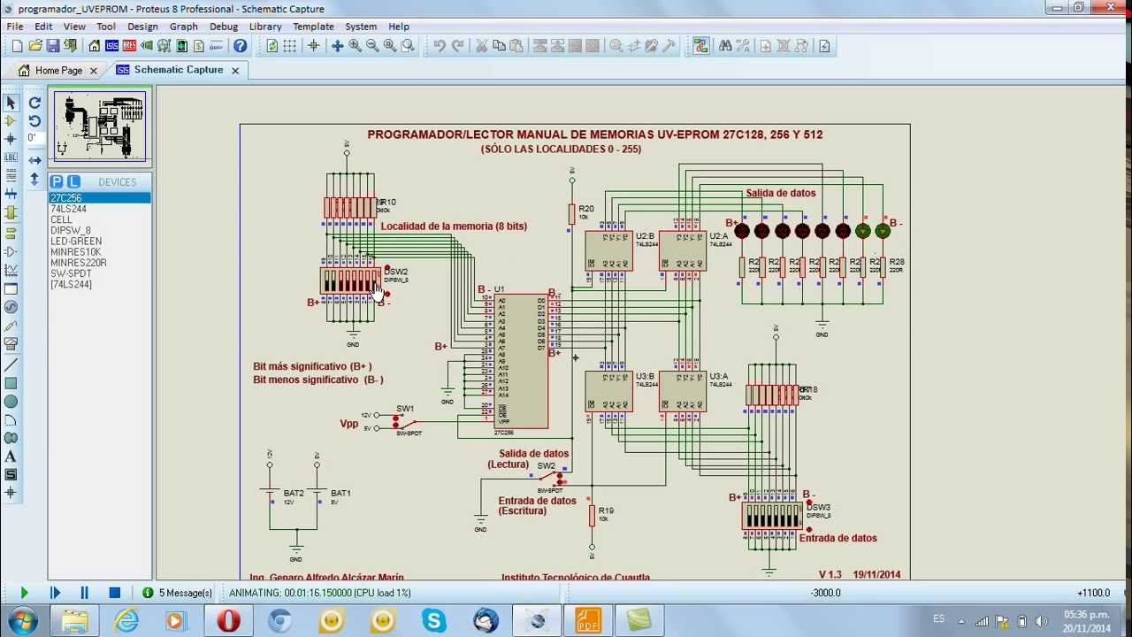
Task: Toggle DIP switch DSW2 address bits
Action: (351, 281)
